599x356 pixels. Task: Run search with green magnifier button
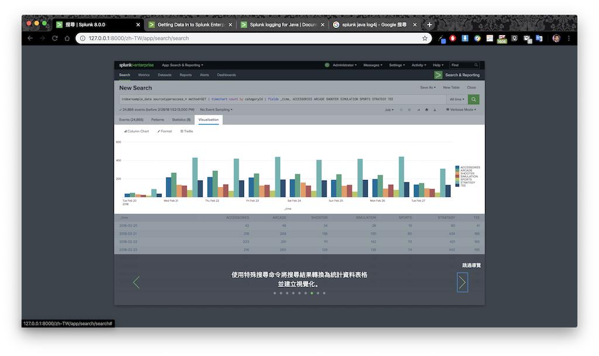[473, 99]
